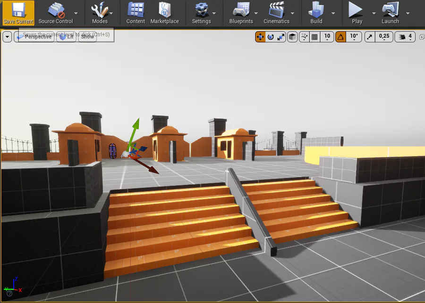Expand the Build options dropdown arrow
The height and width of the screenshot is (303, 425).
pos(333,13)
